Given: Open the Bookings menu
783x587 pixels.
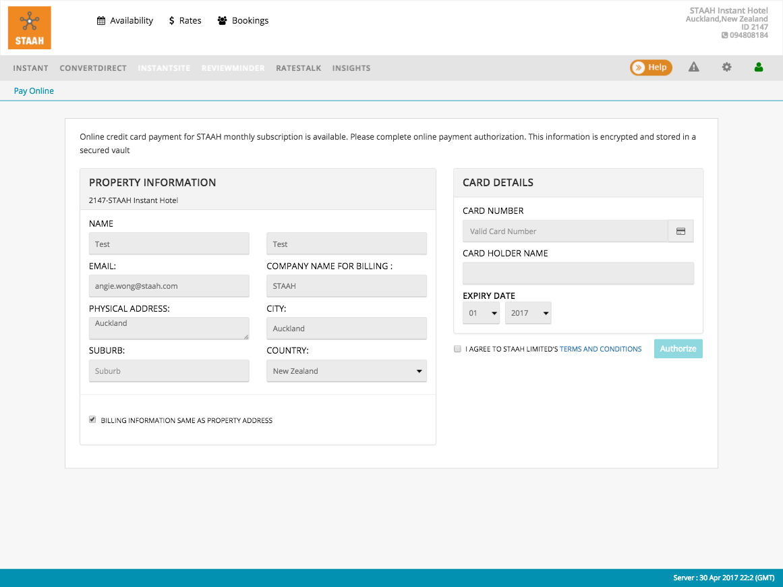Looking at the screenshot, I should (243, 20).
